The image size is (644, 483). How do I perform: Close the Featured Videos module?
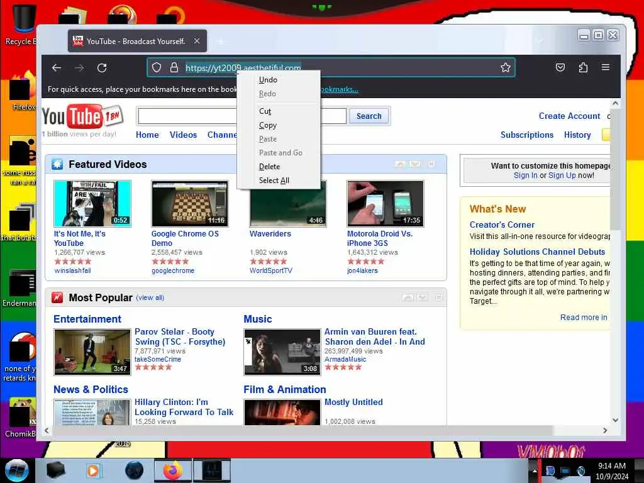(431, 164)
